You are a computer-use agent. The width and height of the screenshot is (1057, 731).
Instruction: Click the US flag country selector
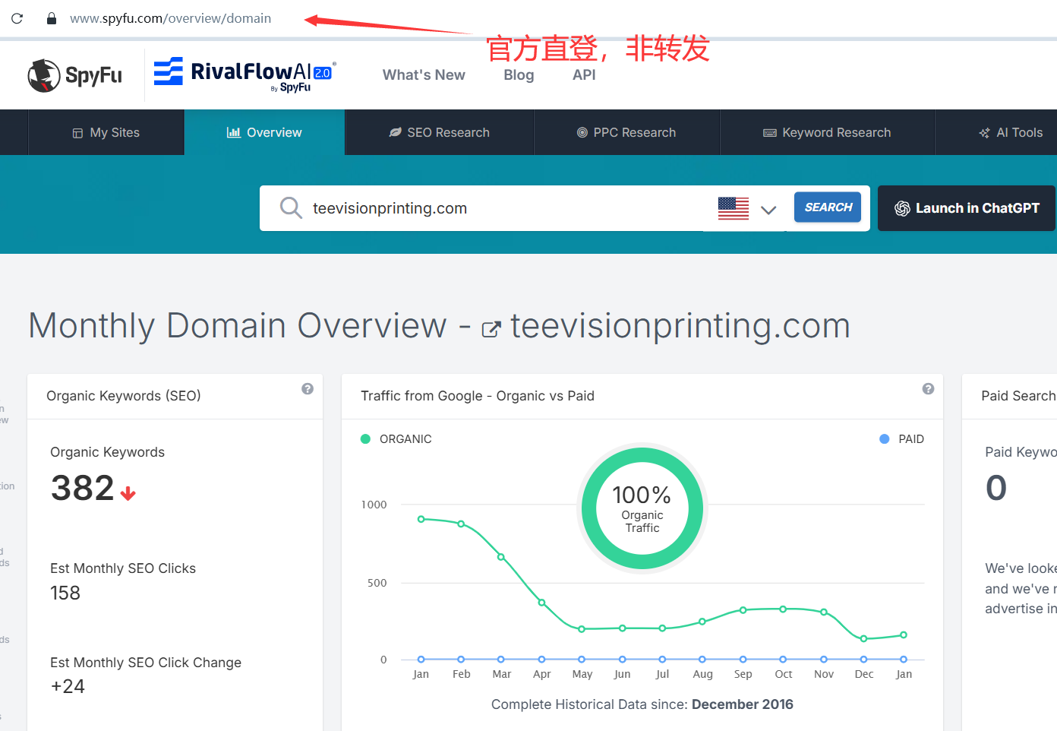point(733,208)
